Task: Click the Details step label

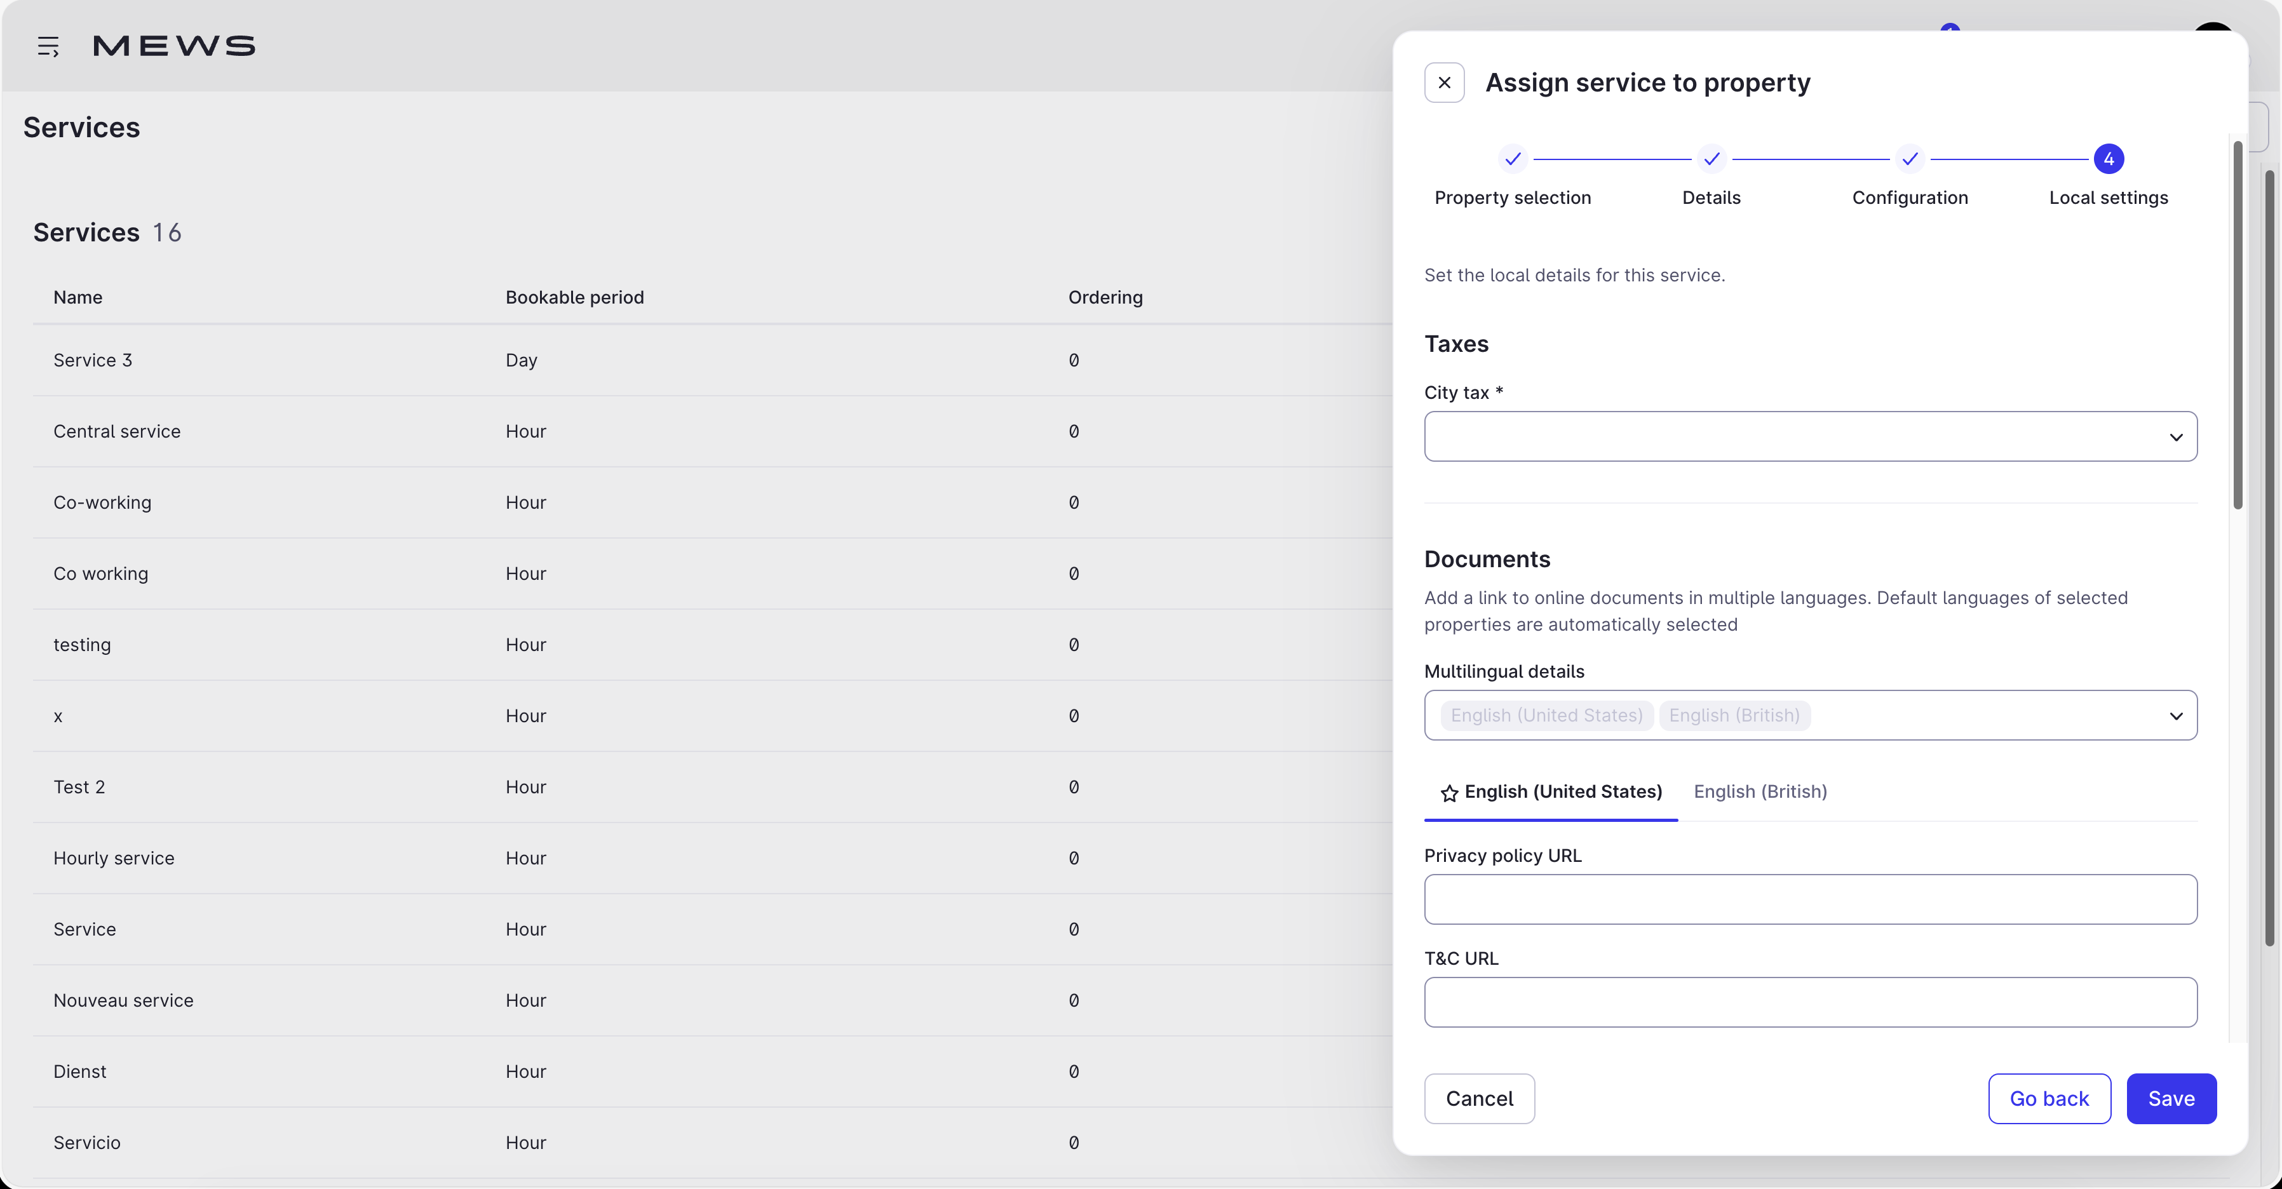Action: pos(1711,198)
